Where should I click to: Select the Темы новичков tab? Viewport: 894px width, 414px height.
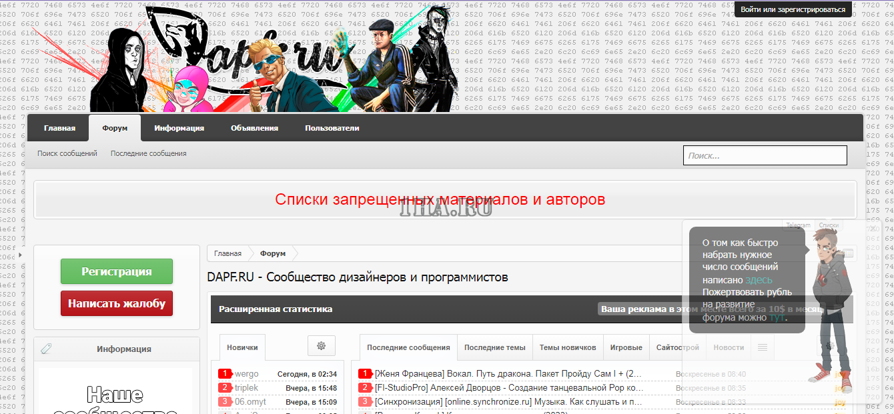pyautogui.click(x=567, y=347)
